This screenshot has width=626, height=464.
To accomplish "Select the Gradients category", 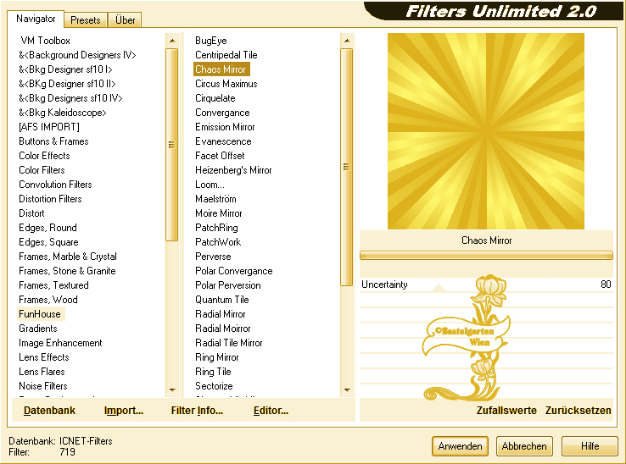I will [38, 328].
